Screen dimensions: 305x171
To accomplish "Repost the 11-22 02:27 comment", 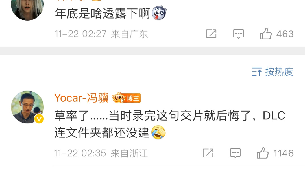I will coord(211,34).
